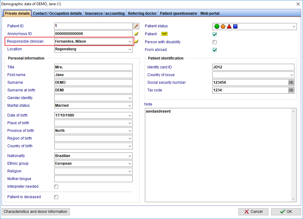Click the lightning icon next to Anonymous ID
The image size is (303, 219).
136,34
